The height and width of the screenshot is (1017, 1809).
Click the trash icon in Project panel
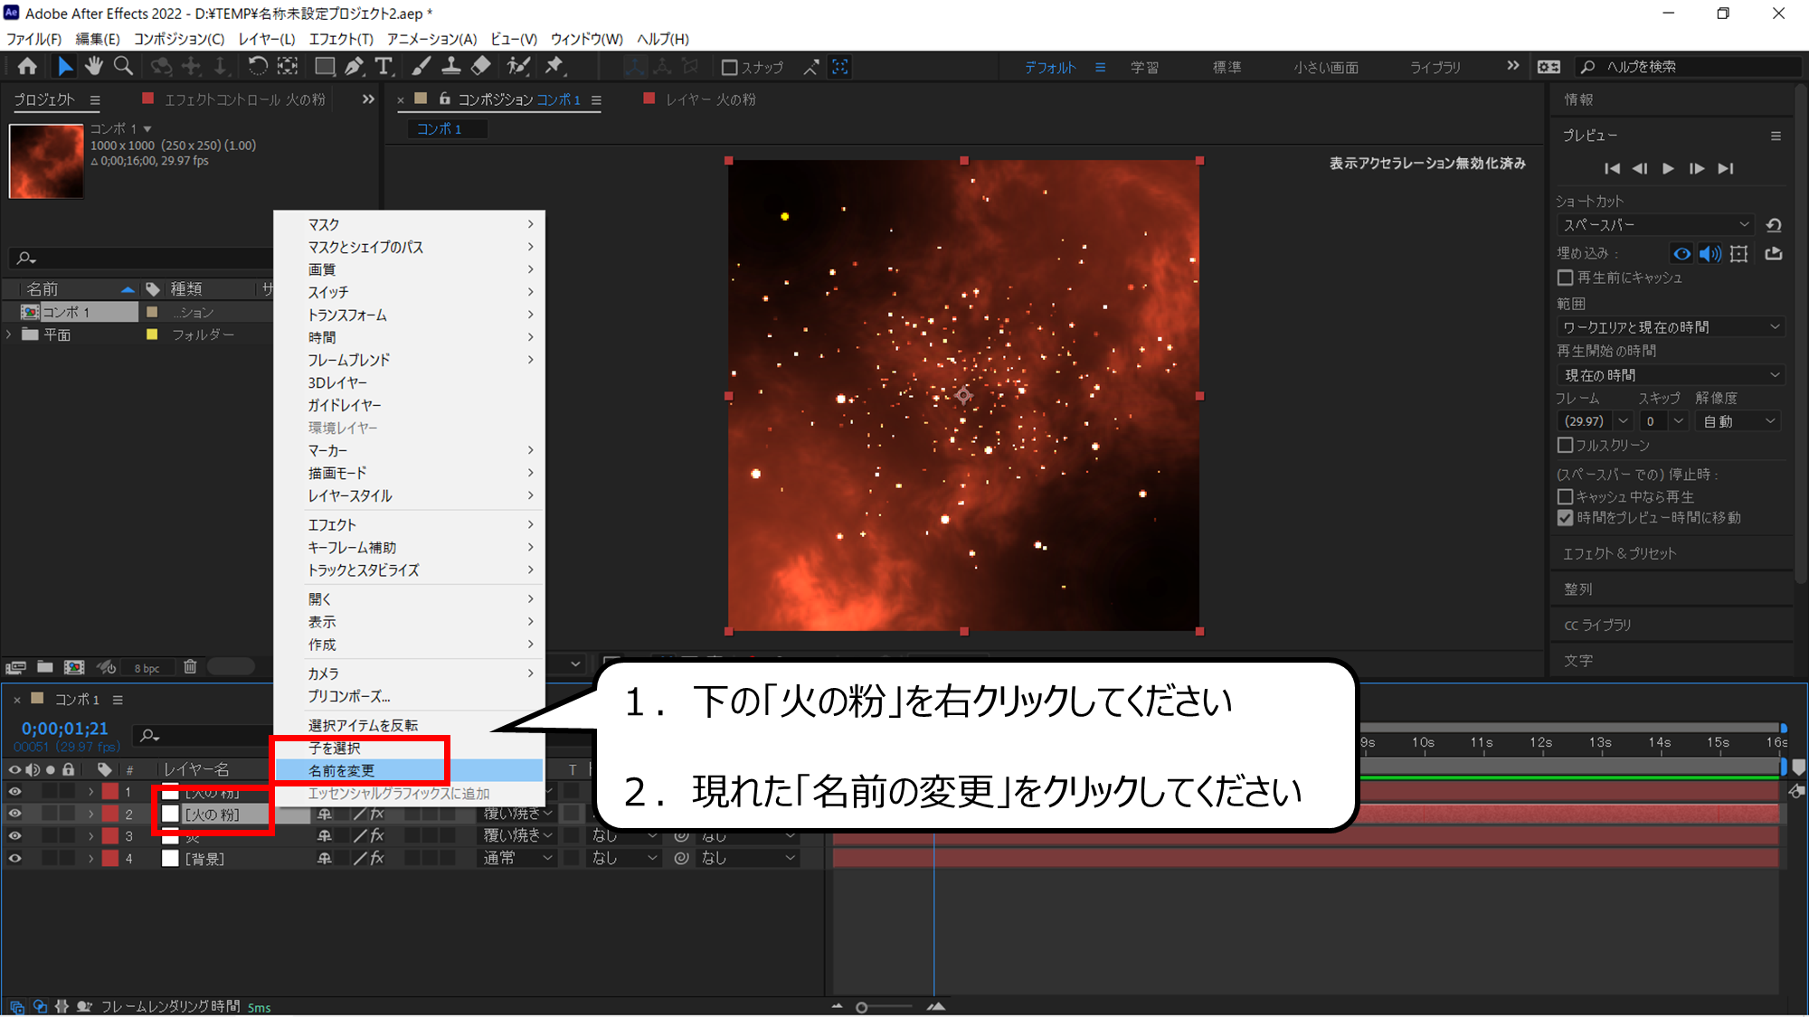click(190, 667)
